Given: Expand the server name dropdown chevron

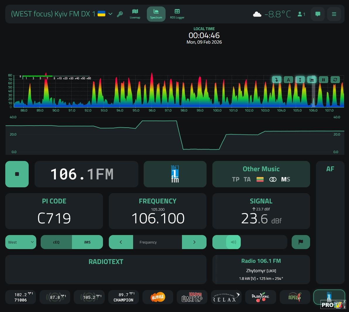Looking at the screenshot, I should pos(110,14).
